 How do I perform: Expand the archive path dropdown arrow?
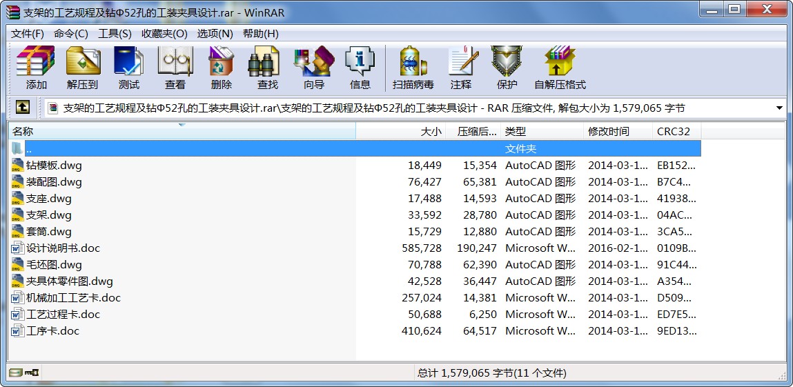[x=779, y=108]
